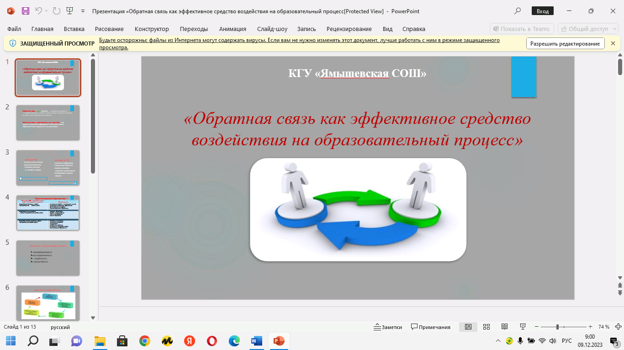This screenshot has width=624, height=350.
Task: Open the Запись tab
Action: [x=307, y=29]
